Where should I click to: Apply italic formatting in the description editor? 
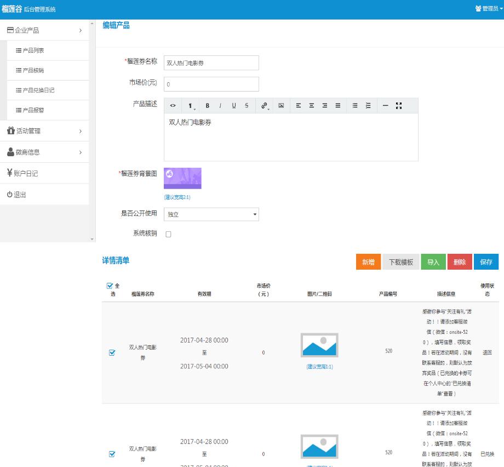tap(220, 105)
